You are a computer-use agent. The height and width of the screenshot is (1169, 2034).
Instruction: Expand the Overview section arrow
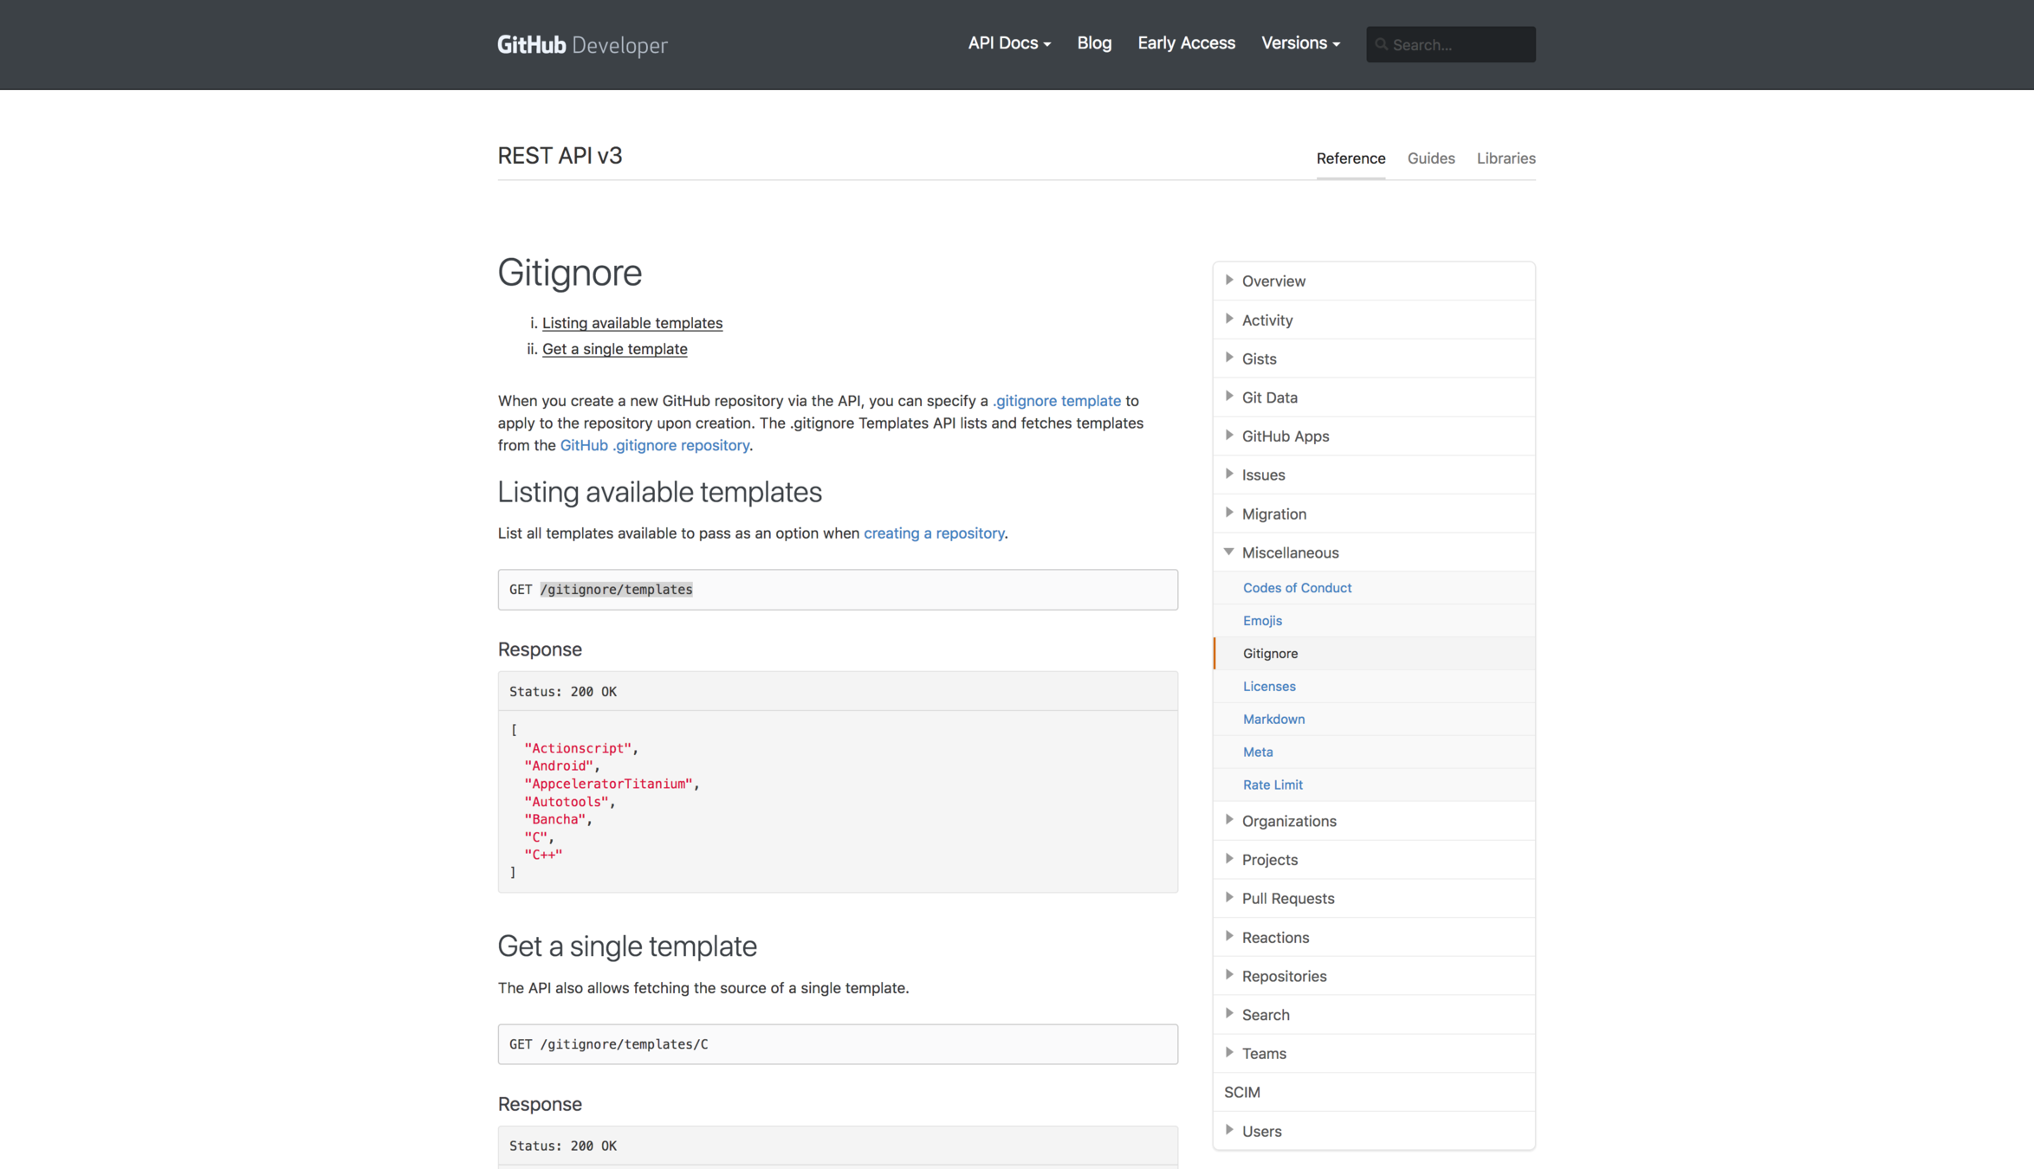click(x=1229, y=280)
